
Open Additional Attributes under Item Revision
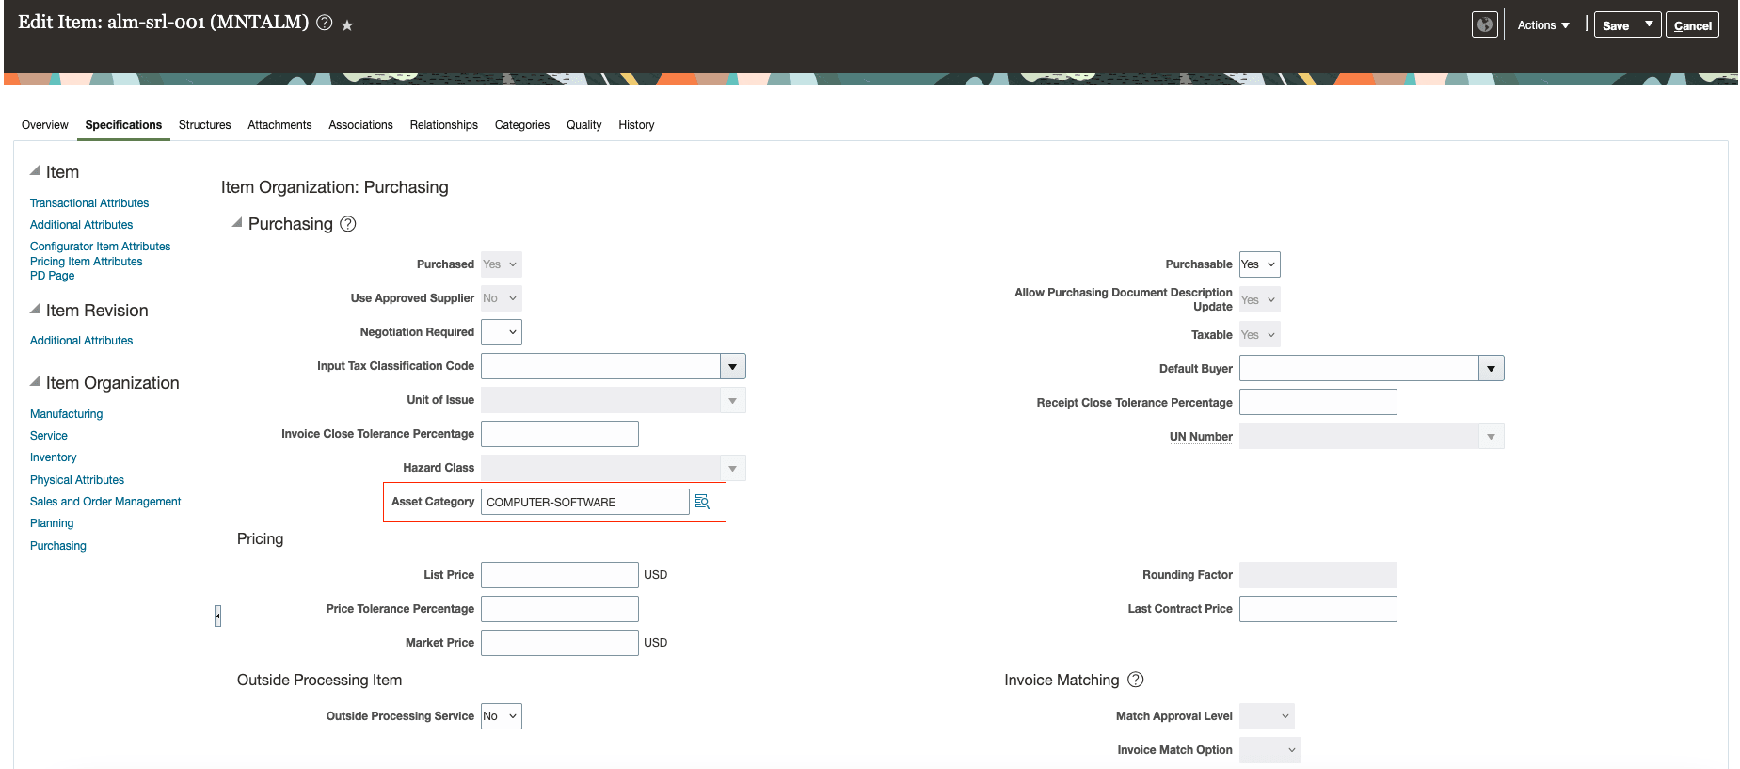pyautogui.click(x=81, y=341)
